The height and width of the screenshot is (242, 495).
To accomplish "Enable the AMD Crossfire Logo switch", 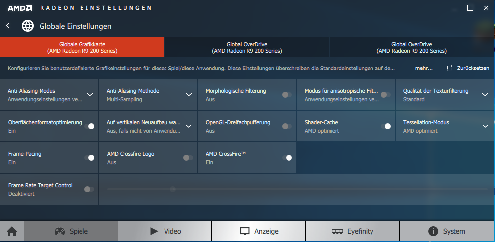I will tap(188, 158).
